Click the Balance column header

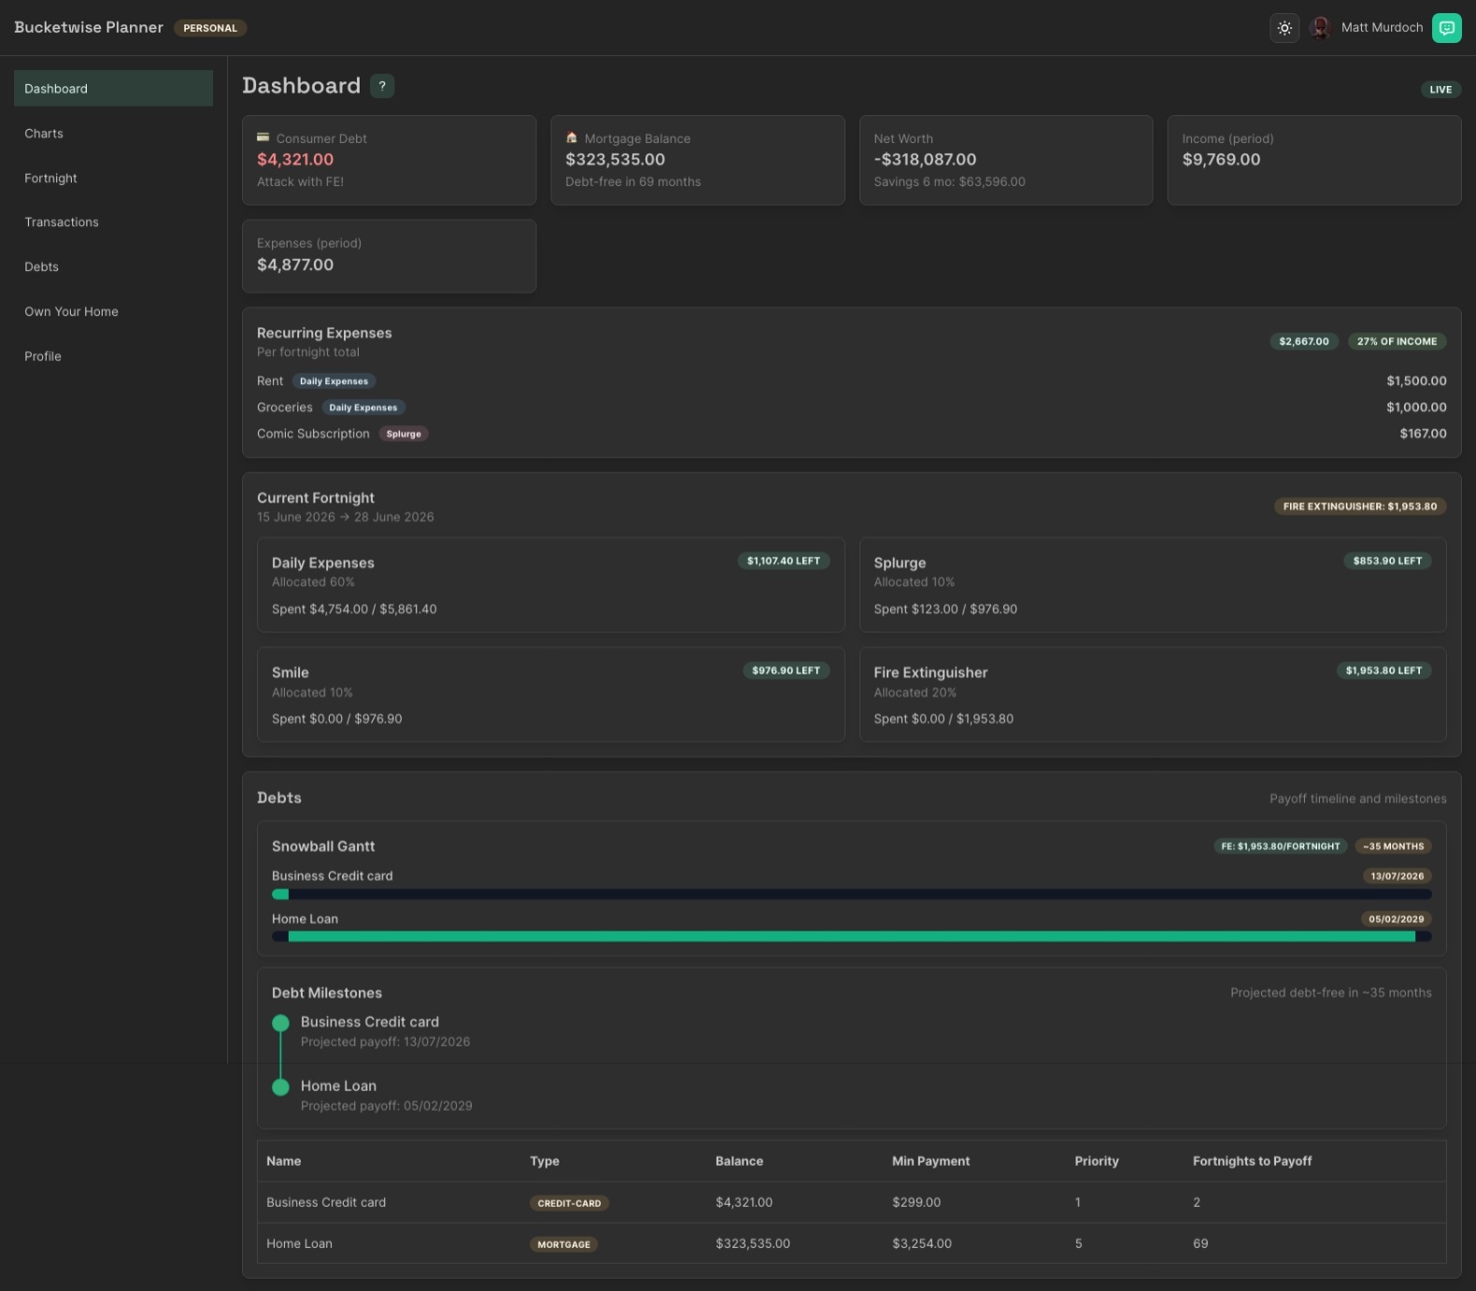pyautogui.click(x=739, y=1161)
